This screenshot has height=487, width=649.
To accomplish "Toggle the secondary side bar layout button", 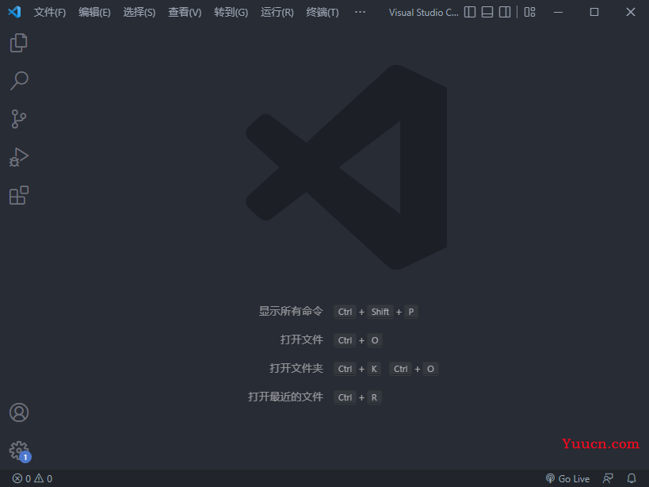I will (505, 12).
